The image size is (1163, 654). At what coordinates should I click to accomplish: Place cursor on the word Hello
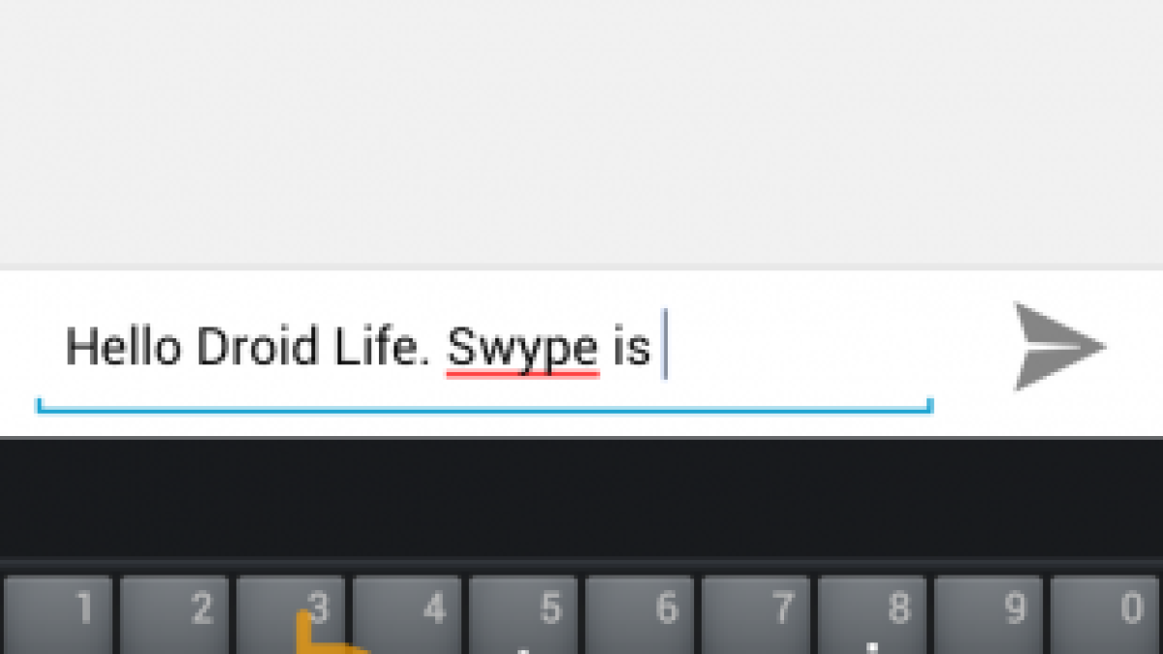[x=123, y=346]
